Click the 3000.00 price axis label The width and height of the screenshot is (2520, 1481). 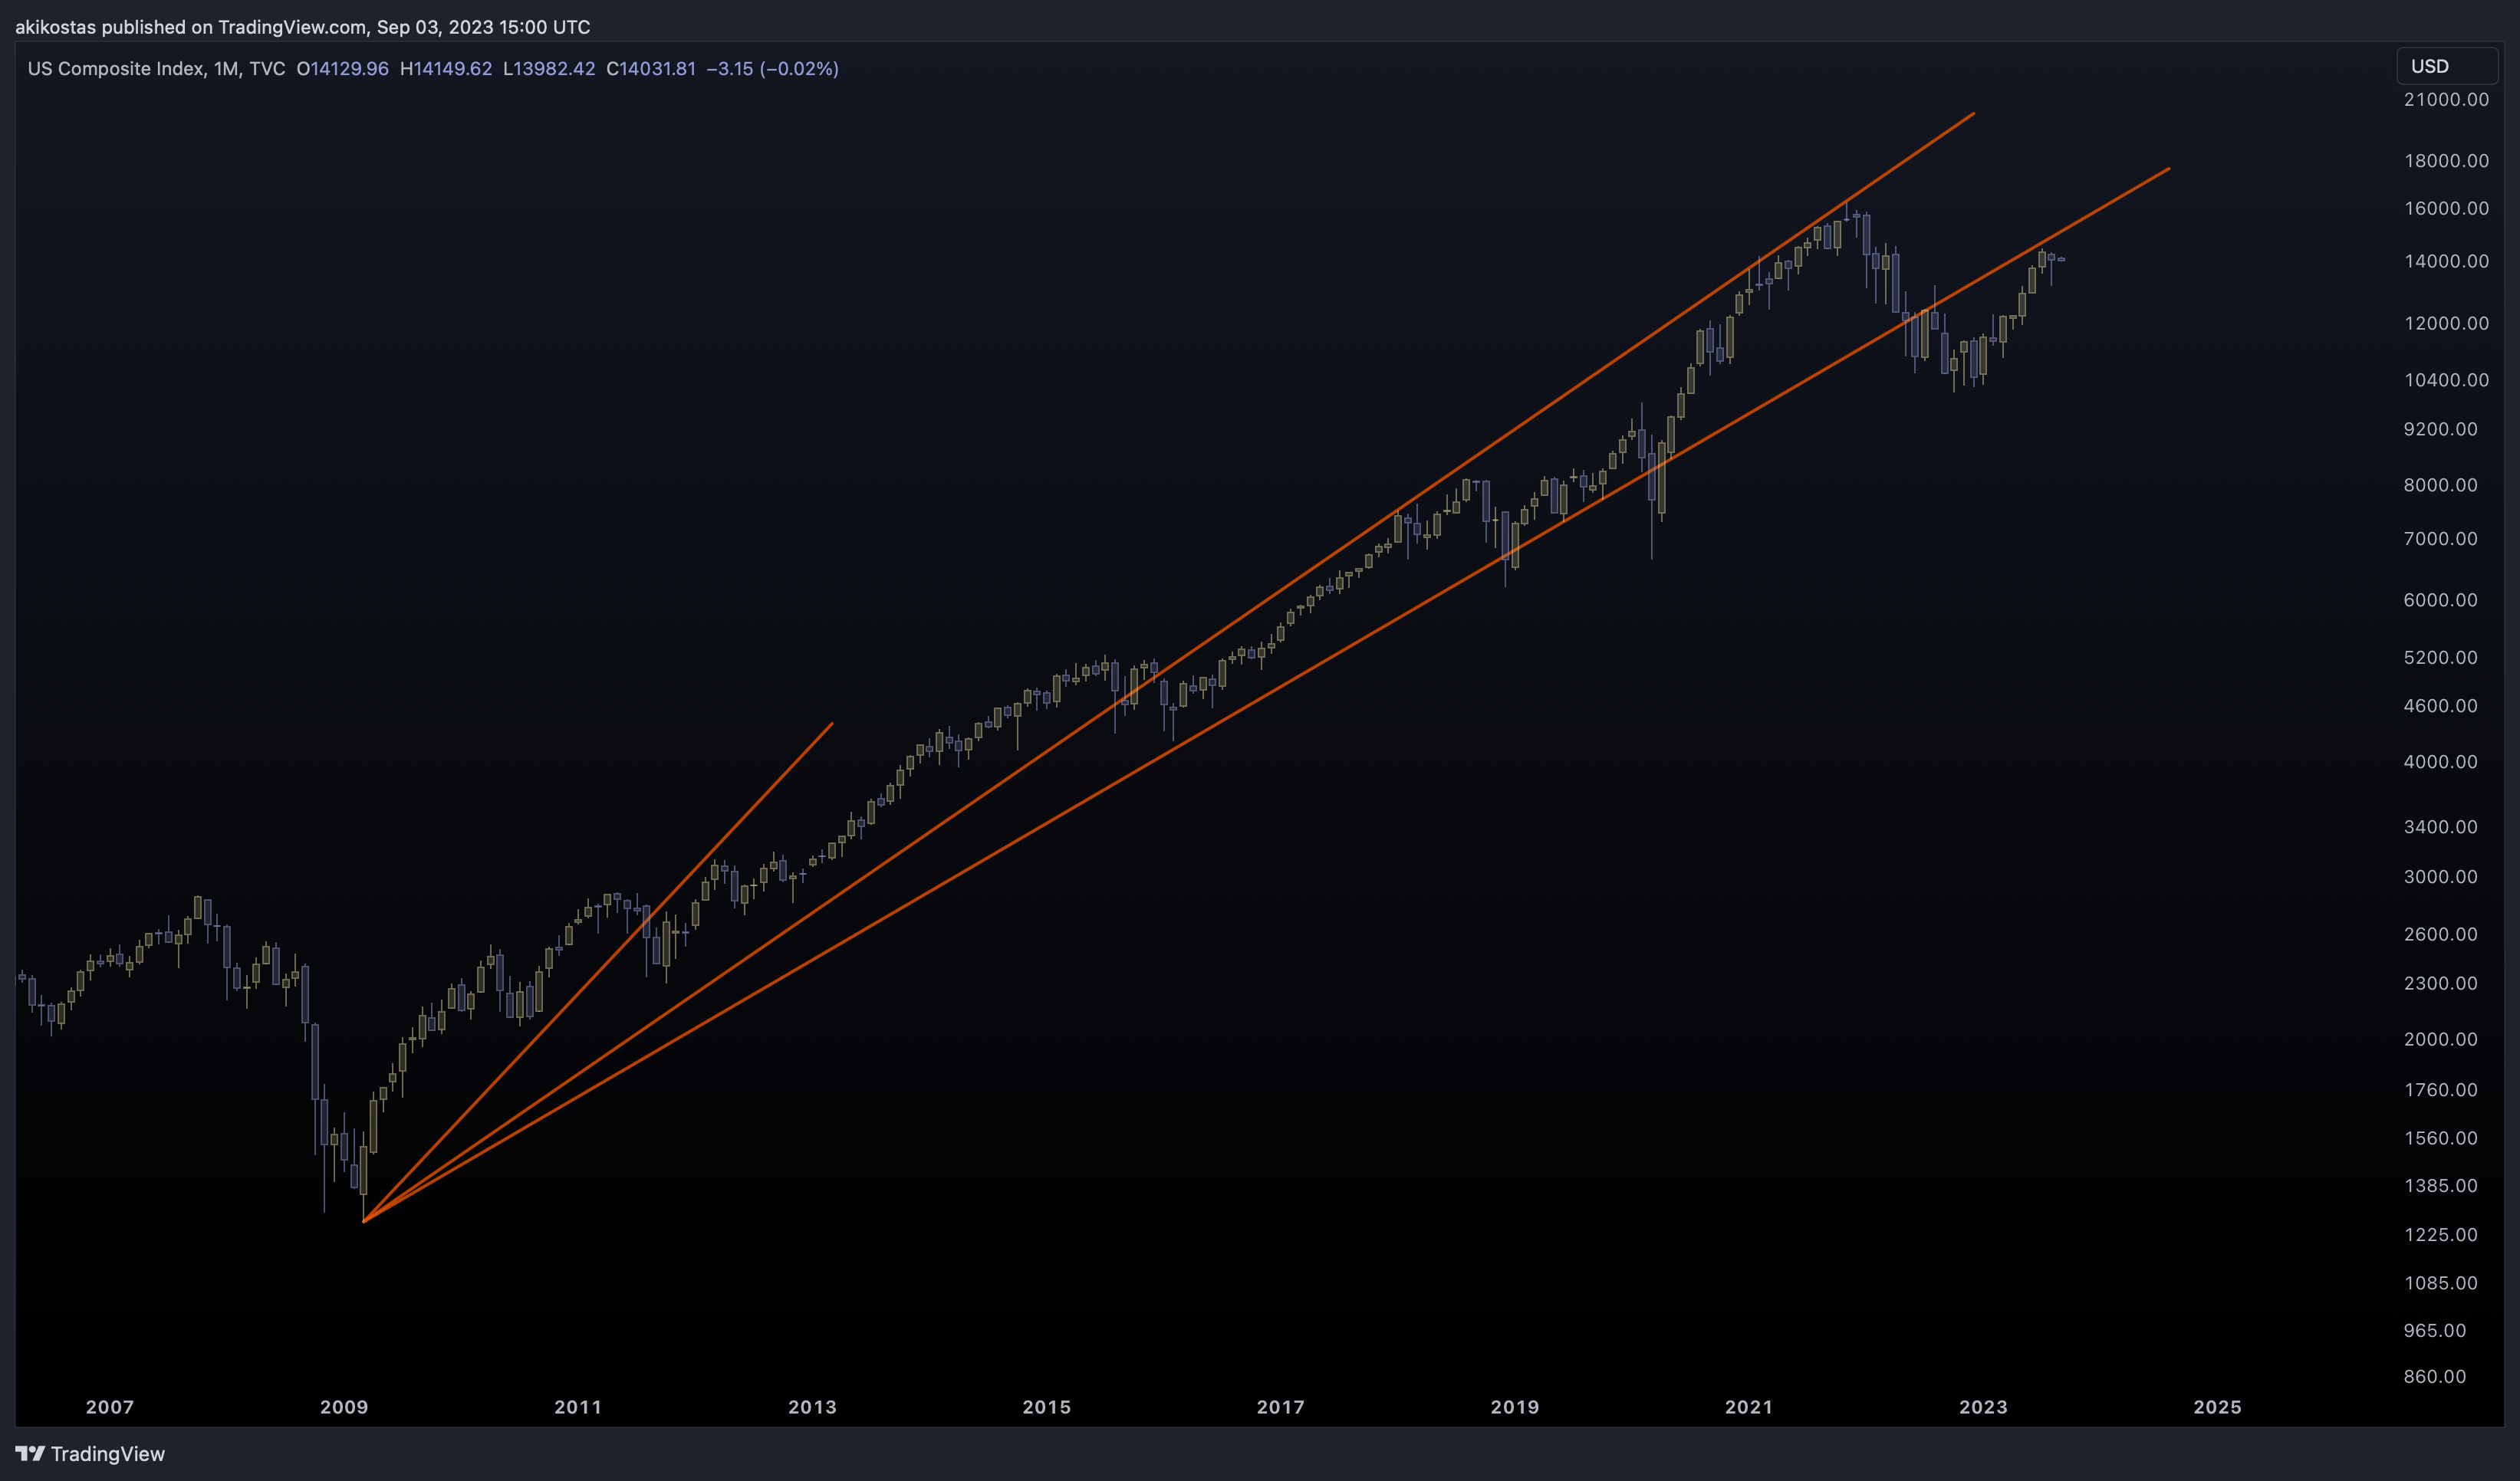tap(2440, 876)
